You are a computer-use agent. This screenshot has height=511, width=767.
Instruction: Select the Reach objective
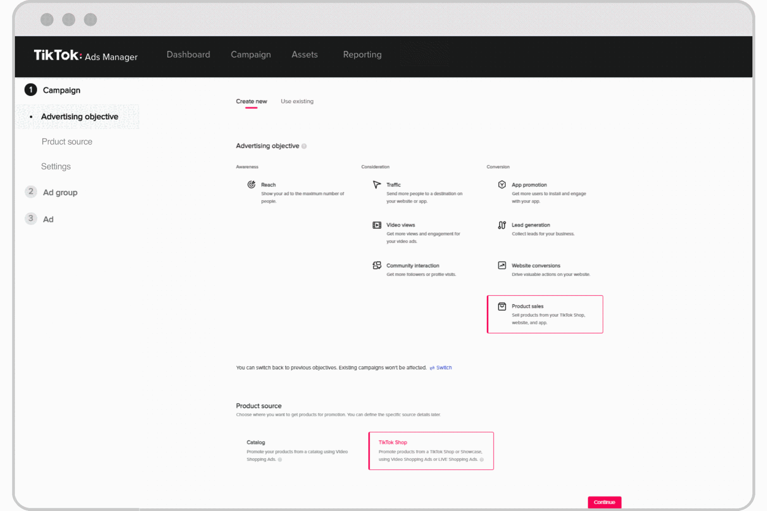coord(296,192)
